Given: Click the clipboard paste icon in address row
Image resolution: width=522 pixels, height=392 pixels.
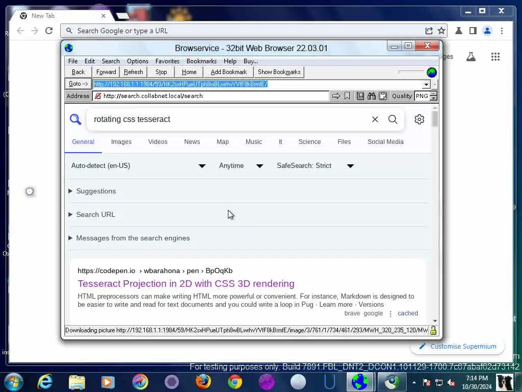Looking at the screenshot, I should coord(382,96).
